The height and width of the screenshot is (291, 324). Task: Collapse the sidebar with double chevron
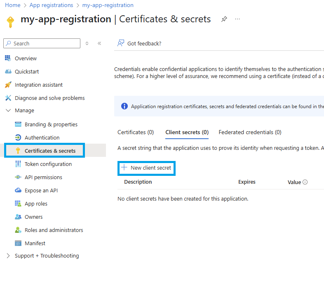click(x=99, y=43)
